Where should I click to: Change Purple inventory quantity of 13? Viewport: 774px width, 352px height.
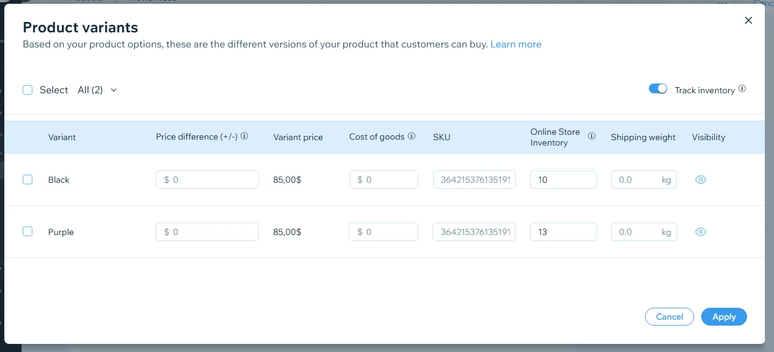563,232
